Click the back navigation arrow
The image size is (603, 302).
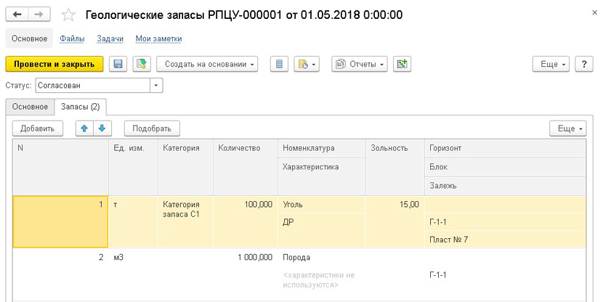pos(17,15)
